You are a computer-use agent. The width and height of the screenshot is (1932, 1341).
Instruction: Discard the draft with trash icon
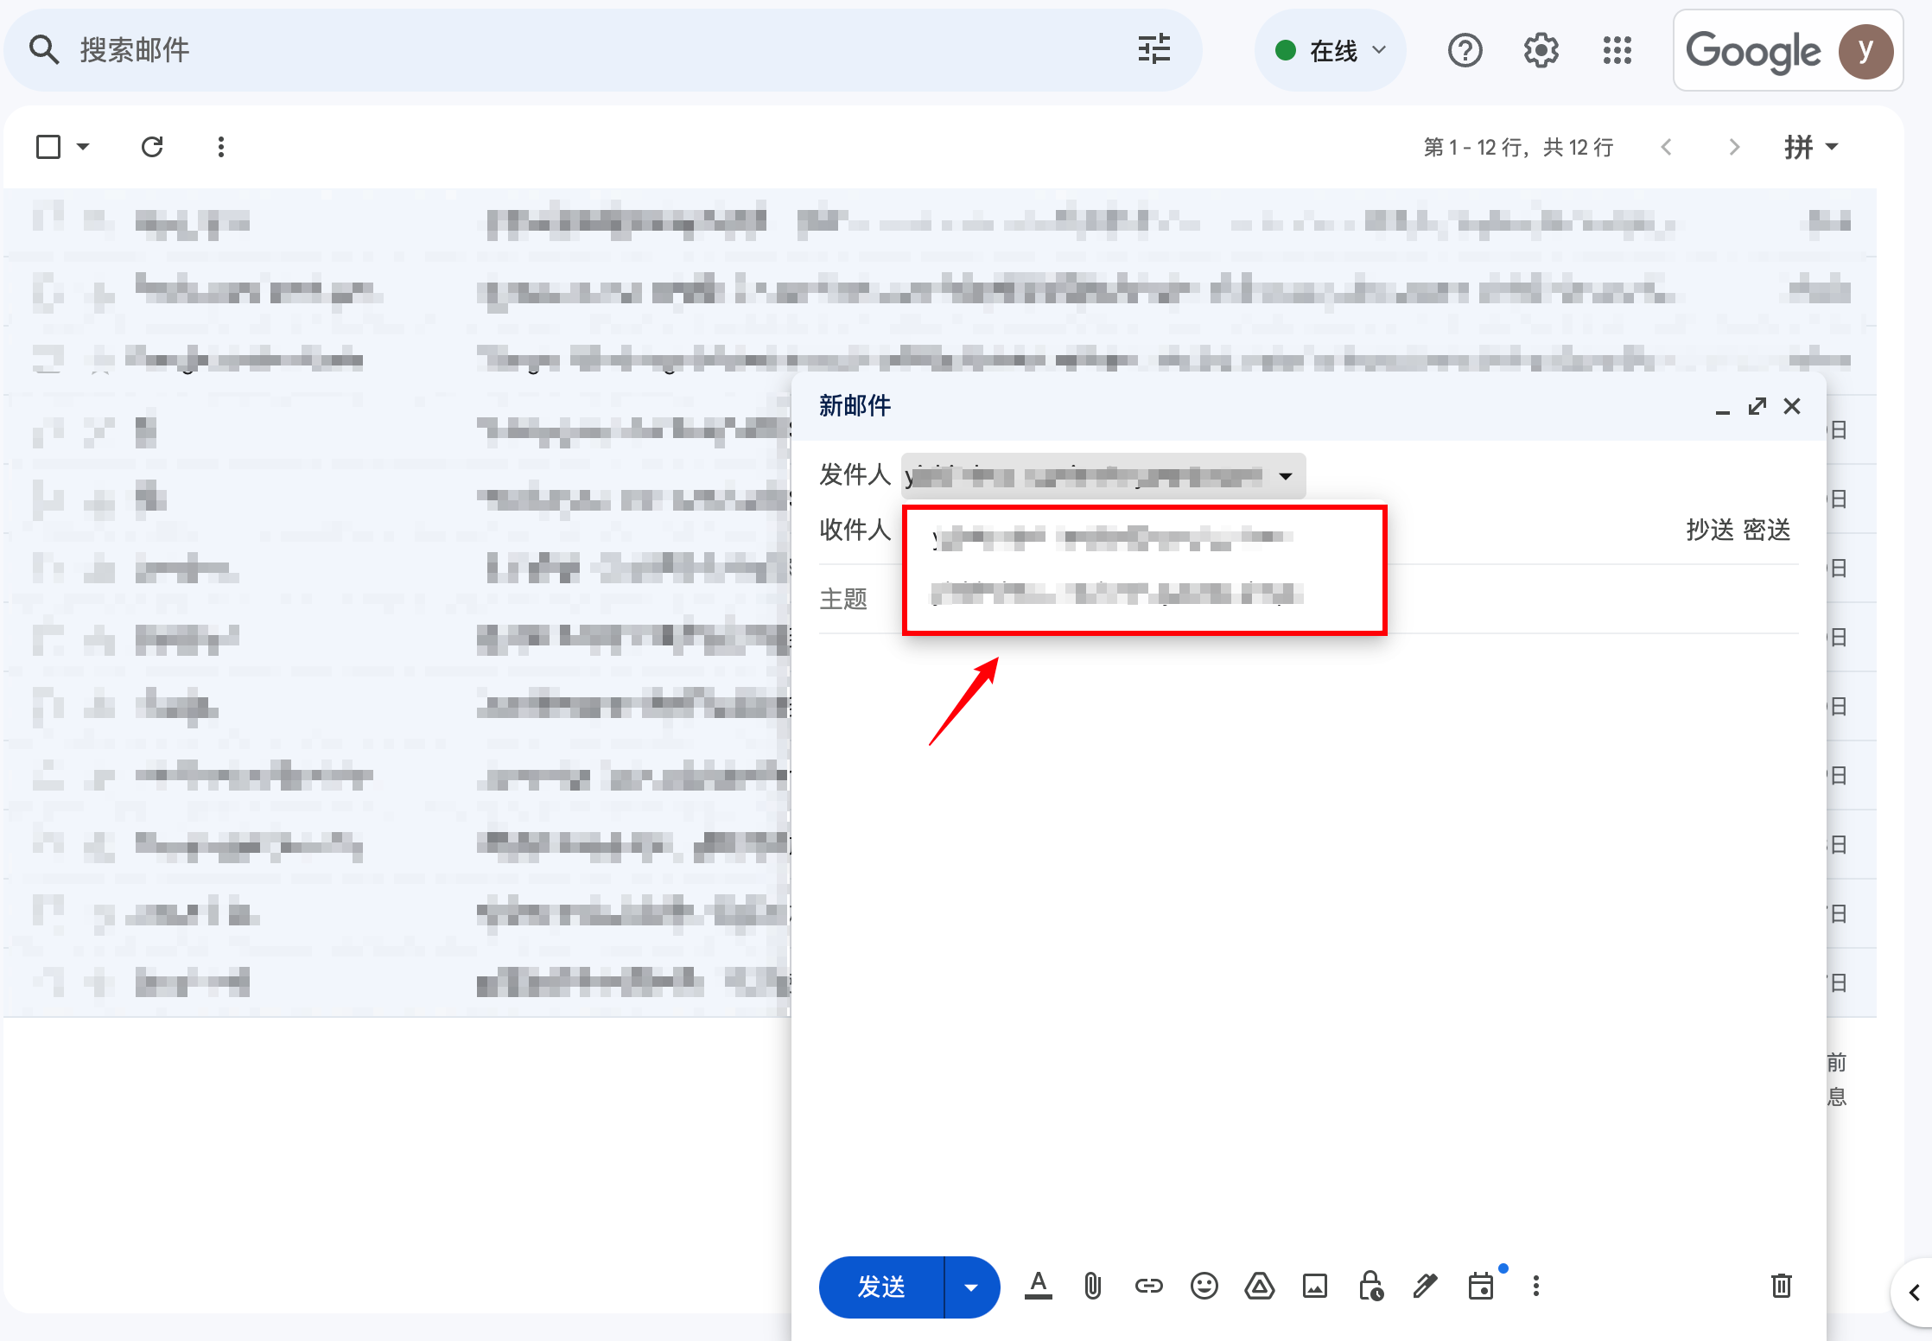[x=1781, y=1286]
